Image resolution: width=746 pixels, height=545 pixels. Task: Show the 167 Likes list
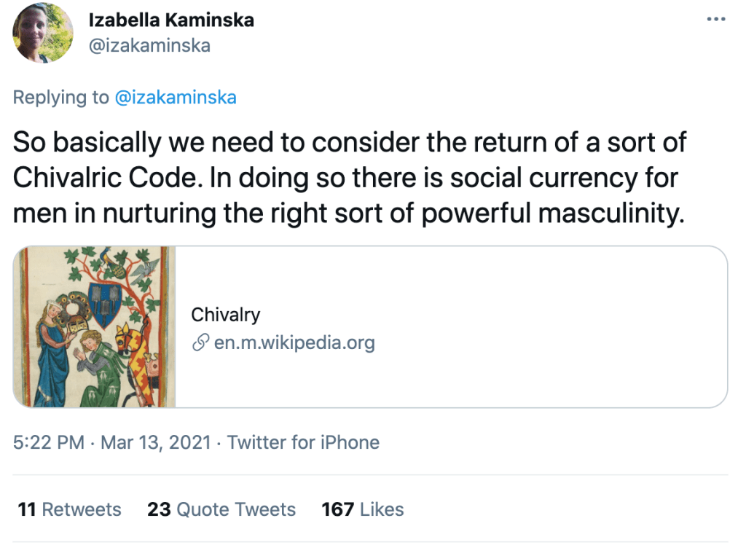pos(362,509)
